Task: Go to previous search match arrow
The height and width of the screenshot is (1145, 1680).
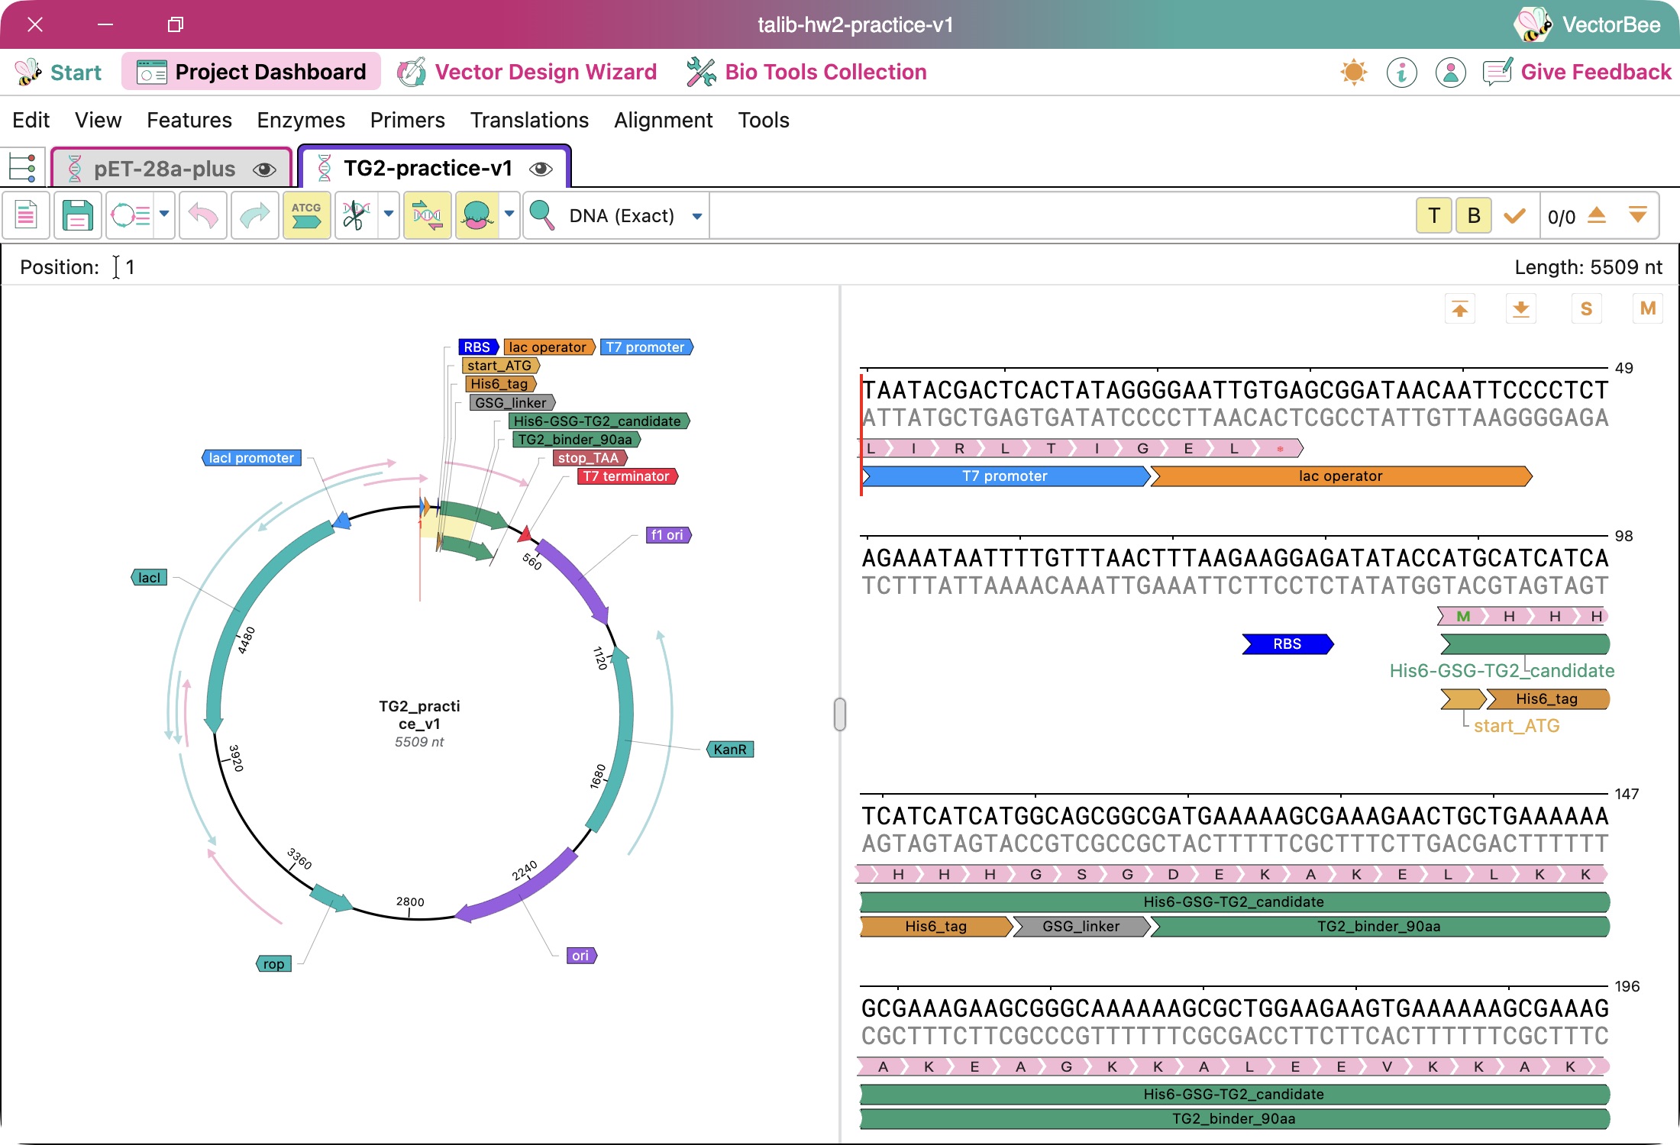Action: pos(1597,216)
